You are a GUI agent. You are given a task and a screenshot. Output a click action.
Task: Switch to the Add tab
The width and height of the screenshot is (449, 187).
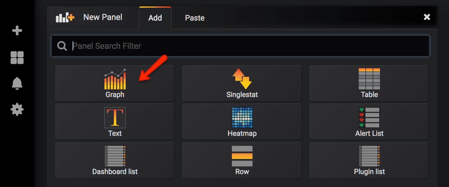[x=155, y=18]
